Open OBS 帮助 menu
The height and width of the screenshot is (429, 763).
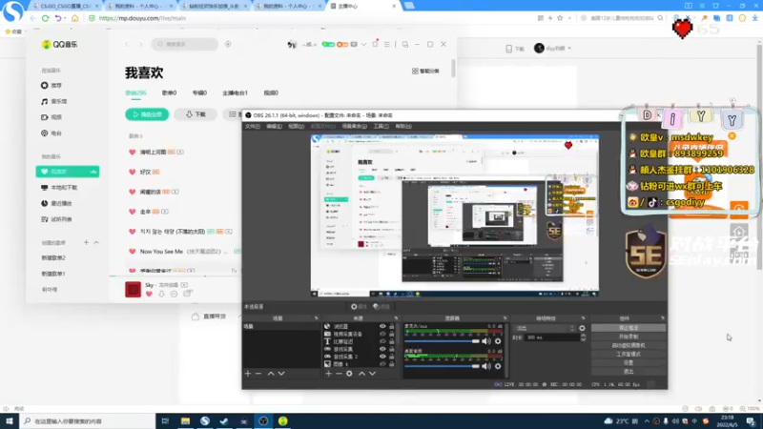coord(403,127)
